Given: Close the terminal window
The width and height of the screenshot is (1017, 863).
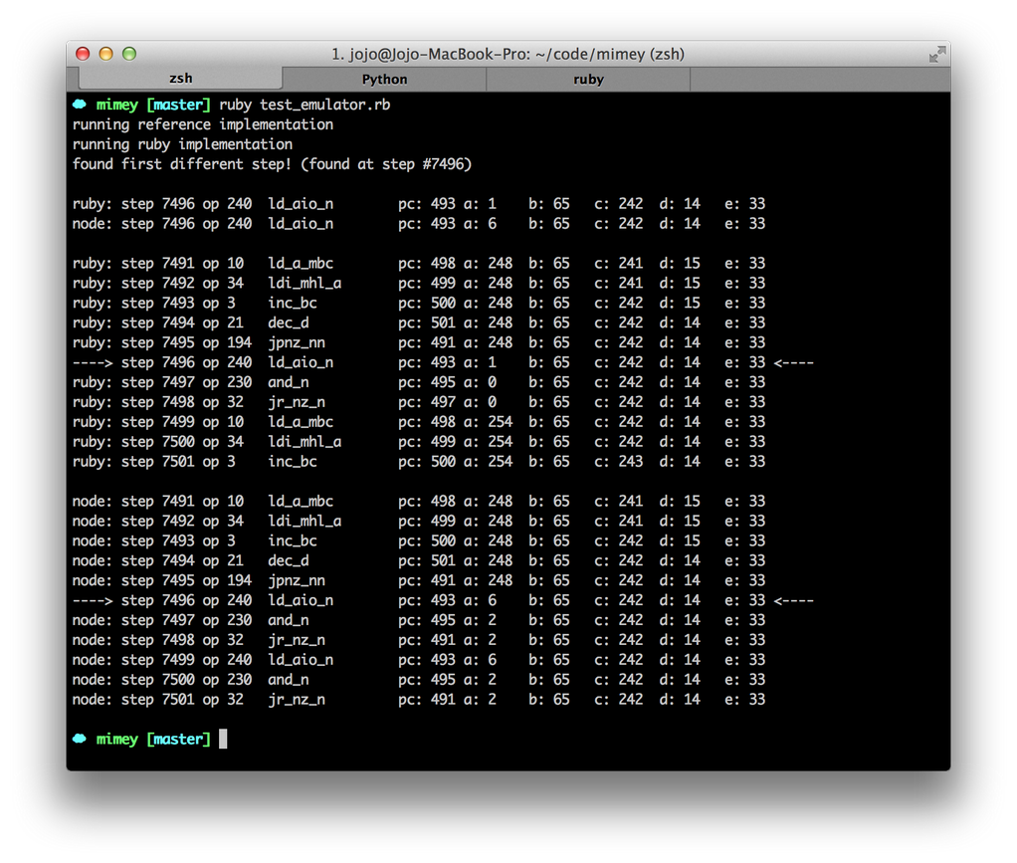Looking at the screenshot, I should 83,55.
